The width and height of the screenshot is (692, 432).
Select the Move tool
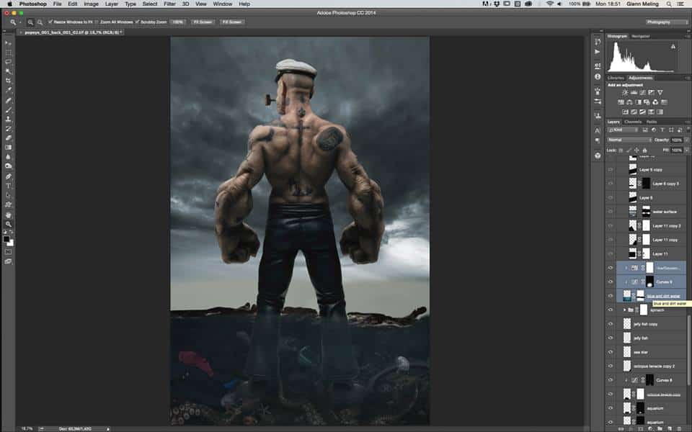click(x=9, y=42)
